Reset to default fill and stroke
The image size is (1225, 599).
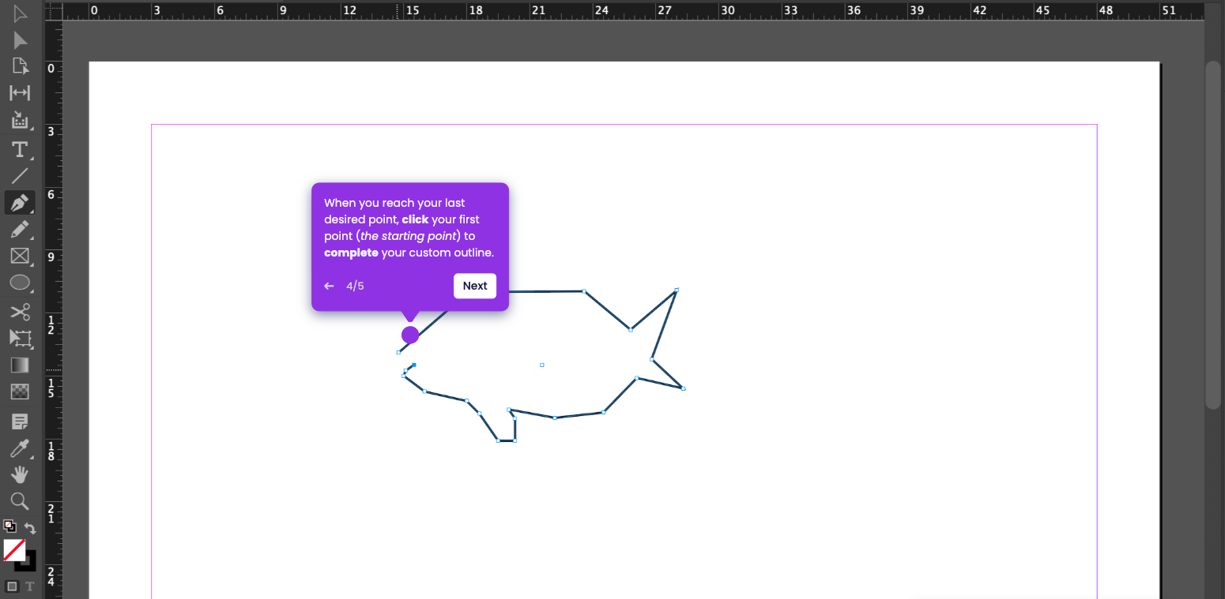click(x=9, y=526)
